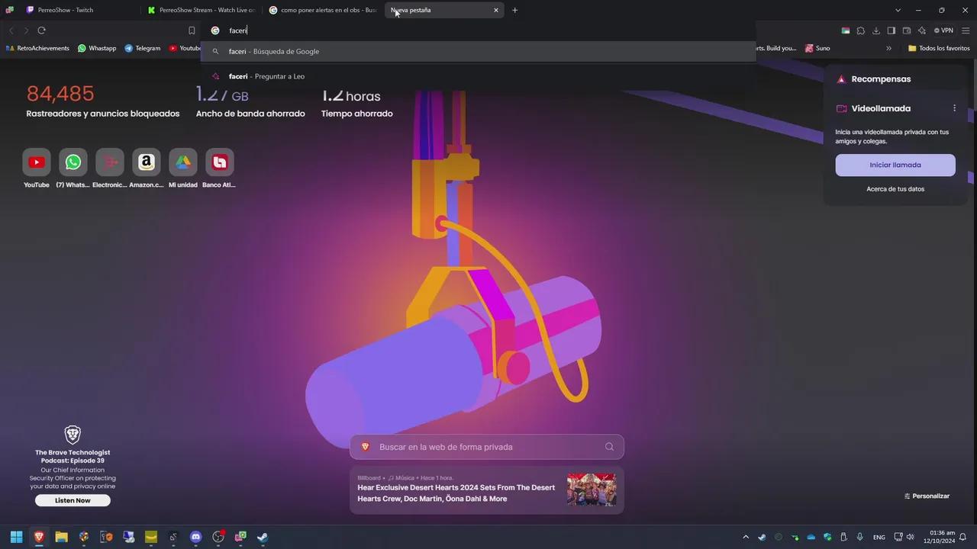The width and height of the screenshot is (977, 549).
Task: Select the 'como poner alertas en el obs' tab
Action: click(328, 10)
